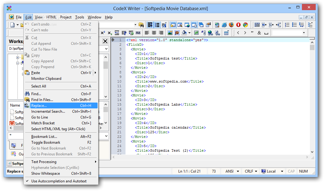The height and width of the screenshot is (191, 324).
Task: Click the bulleted list icon
Action: tap(294, 25)
